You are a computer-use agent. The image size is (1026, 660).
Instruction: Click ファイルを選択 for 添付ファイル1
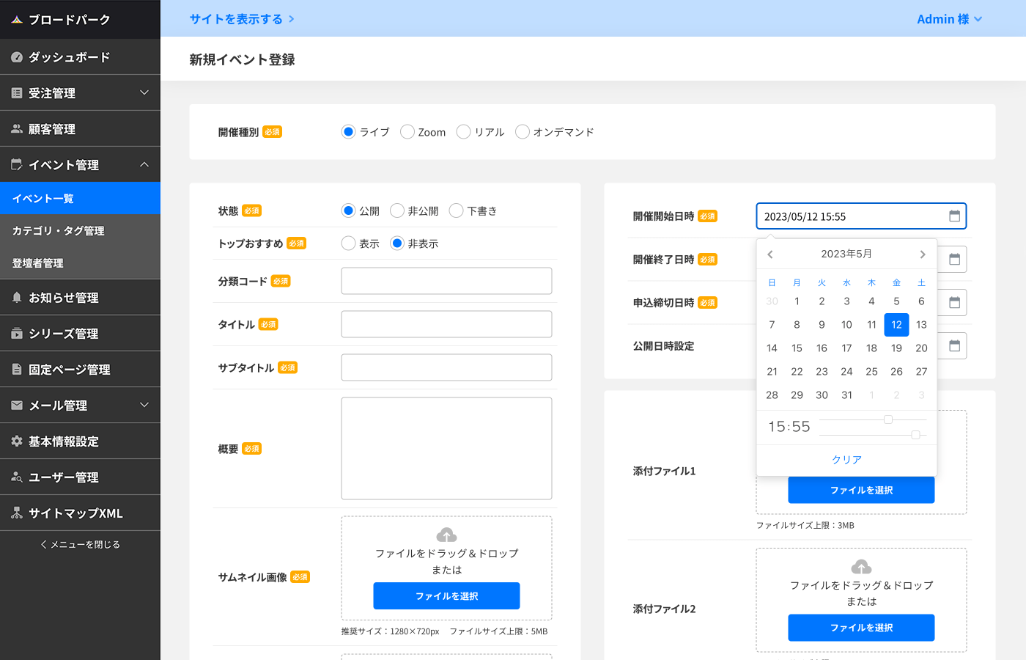point(861,490)
